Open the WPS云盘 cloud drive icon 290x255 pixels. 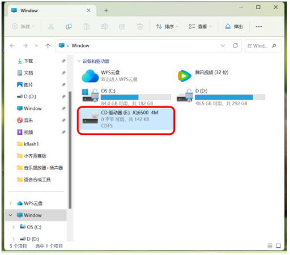90,76
